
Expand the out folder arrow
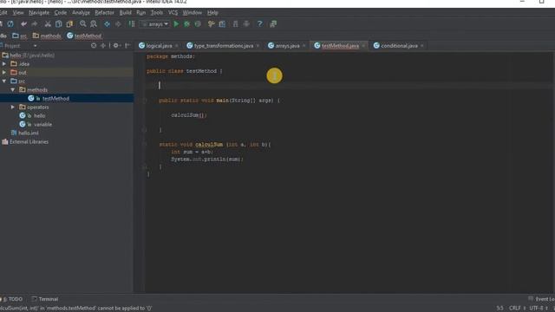pyautogui.click(x=4, y=73)
